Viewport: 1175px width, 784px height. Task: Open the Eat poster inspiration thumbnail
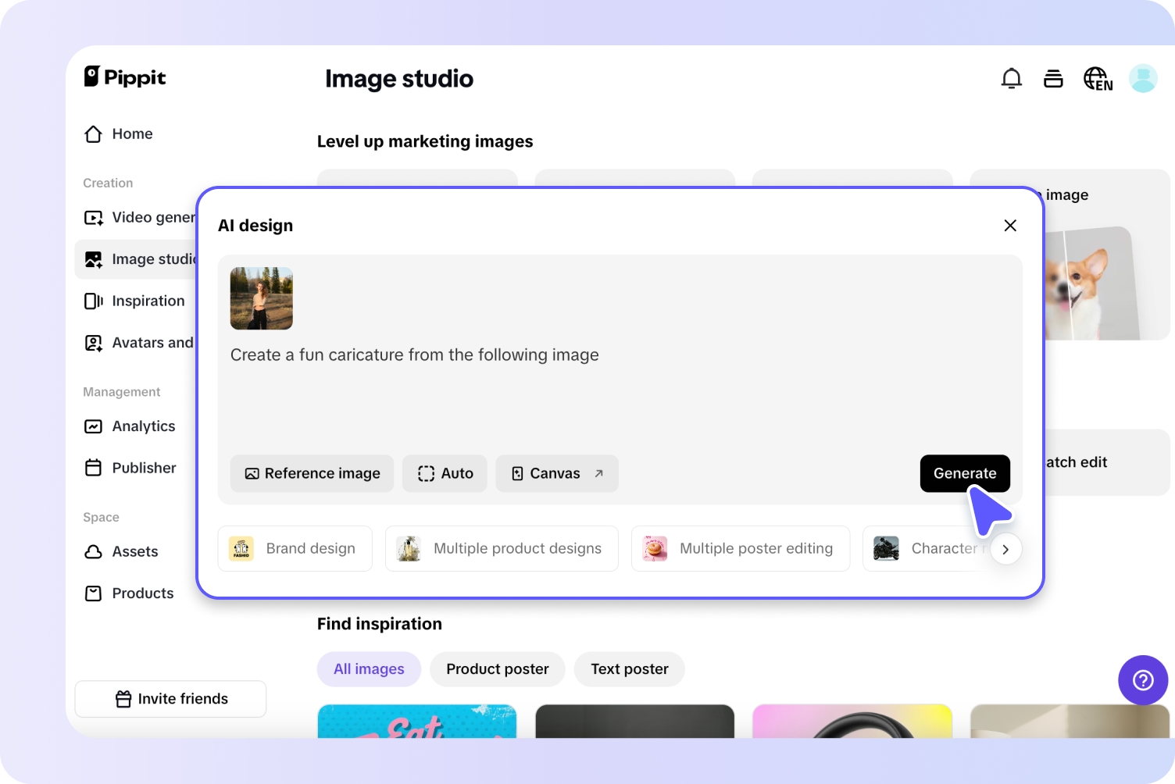417,722
